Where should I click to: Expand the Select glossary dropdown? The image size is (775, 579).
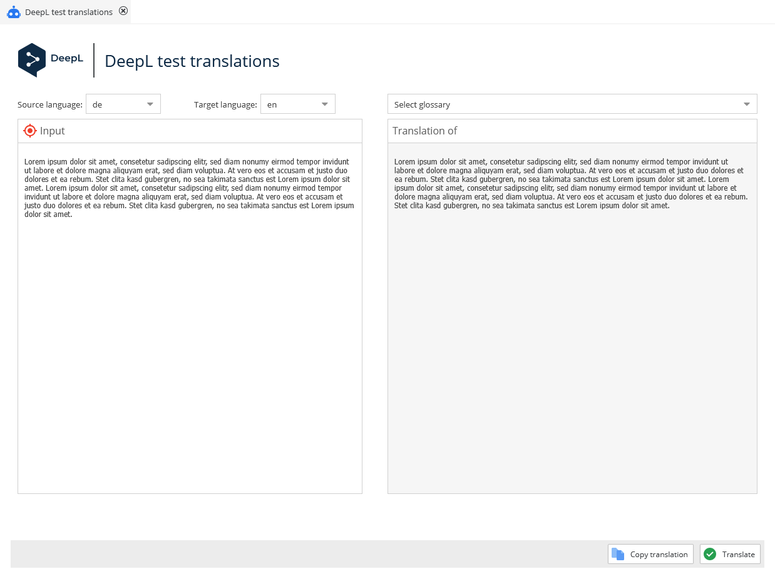pos(572,104)
